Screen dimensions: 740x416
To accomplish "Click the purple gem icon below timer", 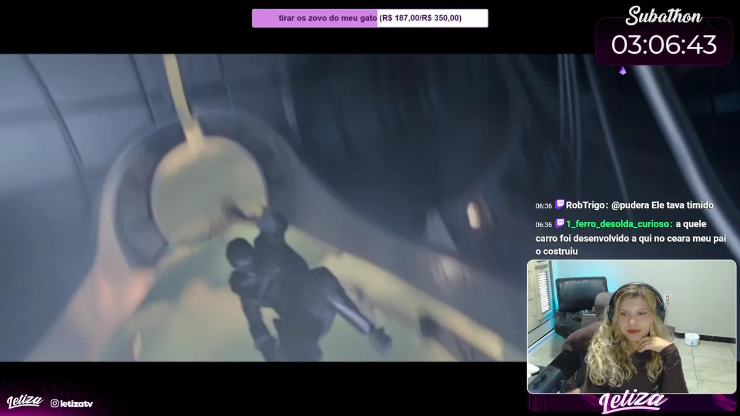I will (x=623, y=70).
